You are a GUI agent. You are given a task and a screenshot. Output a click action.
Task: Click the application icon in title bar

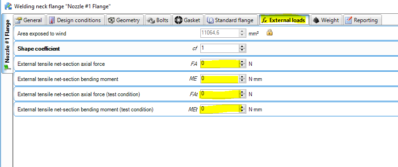pos(8,6)
